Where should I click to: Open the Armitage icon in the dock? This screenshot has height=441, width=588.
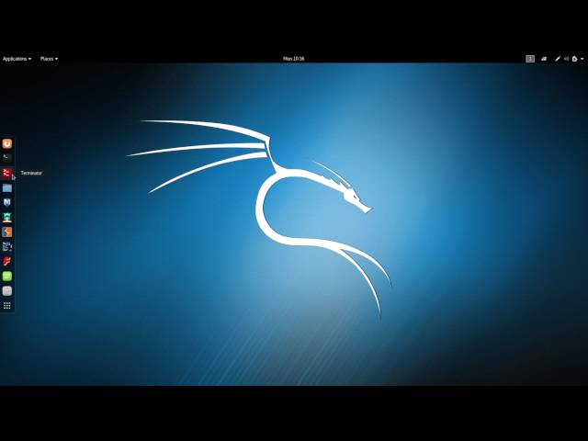click(x=7, y=217)
